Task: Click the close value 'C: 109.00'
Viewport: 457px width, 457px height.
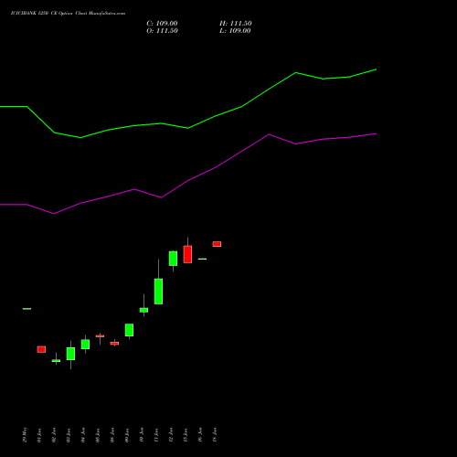Action: pyautogui.click(x=162, y=24)
